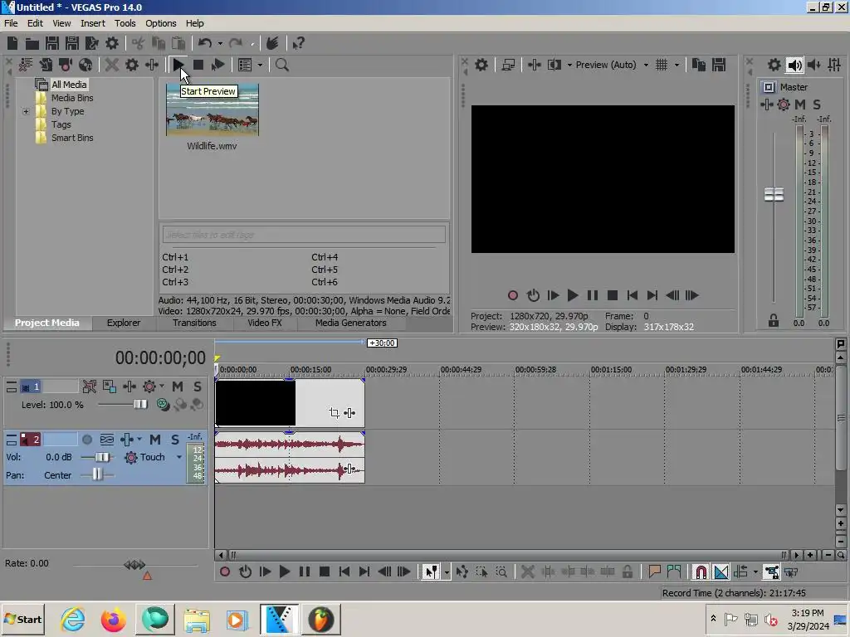This screenshot has width=850, height=637.
Task: Toggle Split Screen View in preview
Action: (554, 65)
